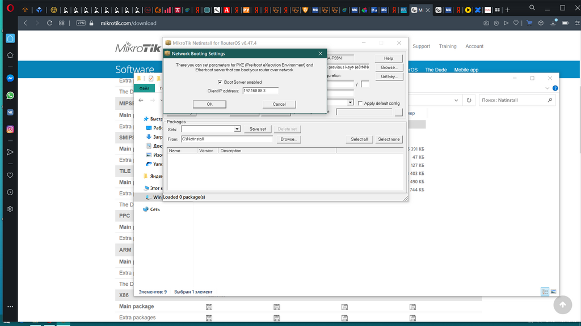Open speed dial grid icon
The image size is (581, 326).
click(61, 23)
